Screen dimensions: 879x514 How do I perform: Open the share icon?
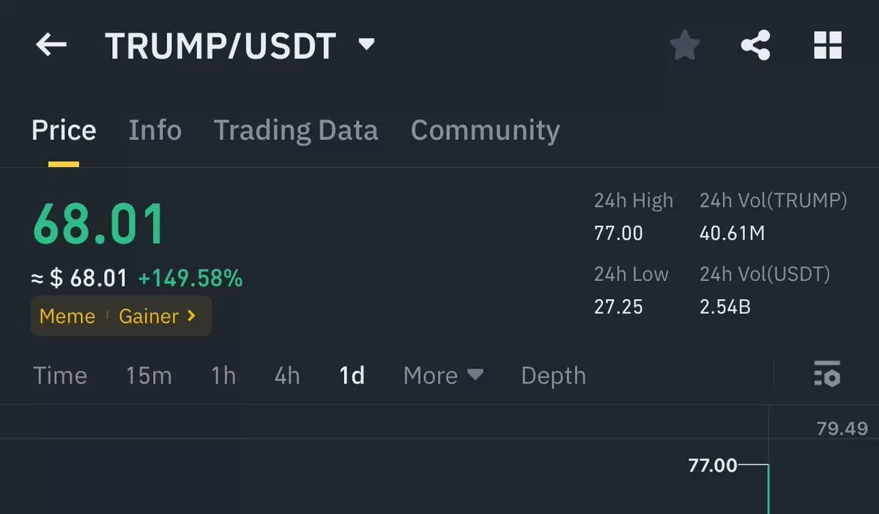tap(755, 45)
